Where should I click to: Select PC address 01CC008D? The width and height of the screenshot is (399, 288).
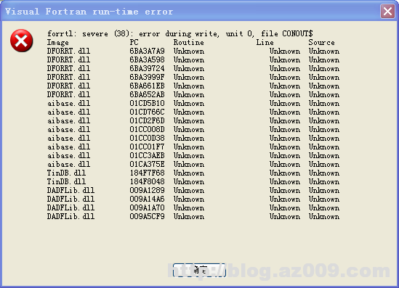click(x=147, y=129)
